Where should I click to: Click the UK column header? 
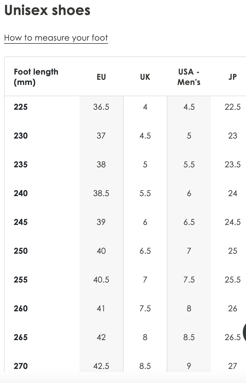tap(145, 77)
